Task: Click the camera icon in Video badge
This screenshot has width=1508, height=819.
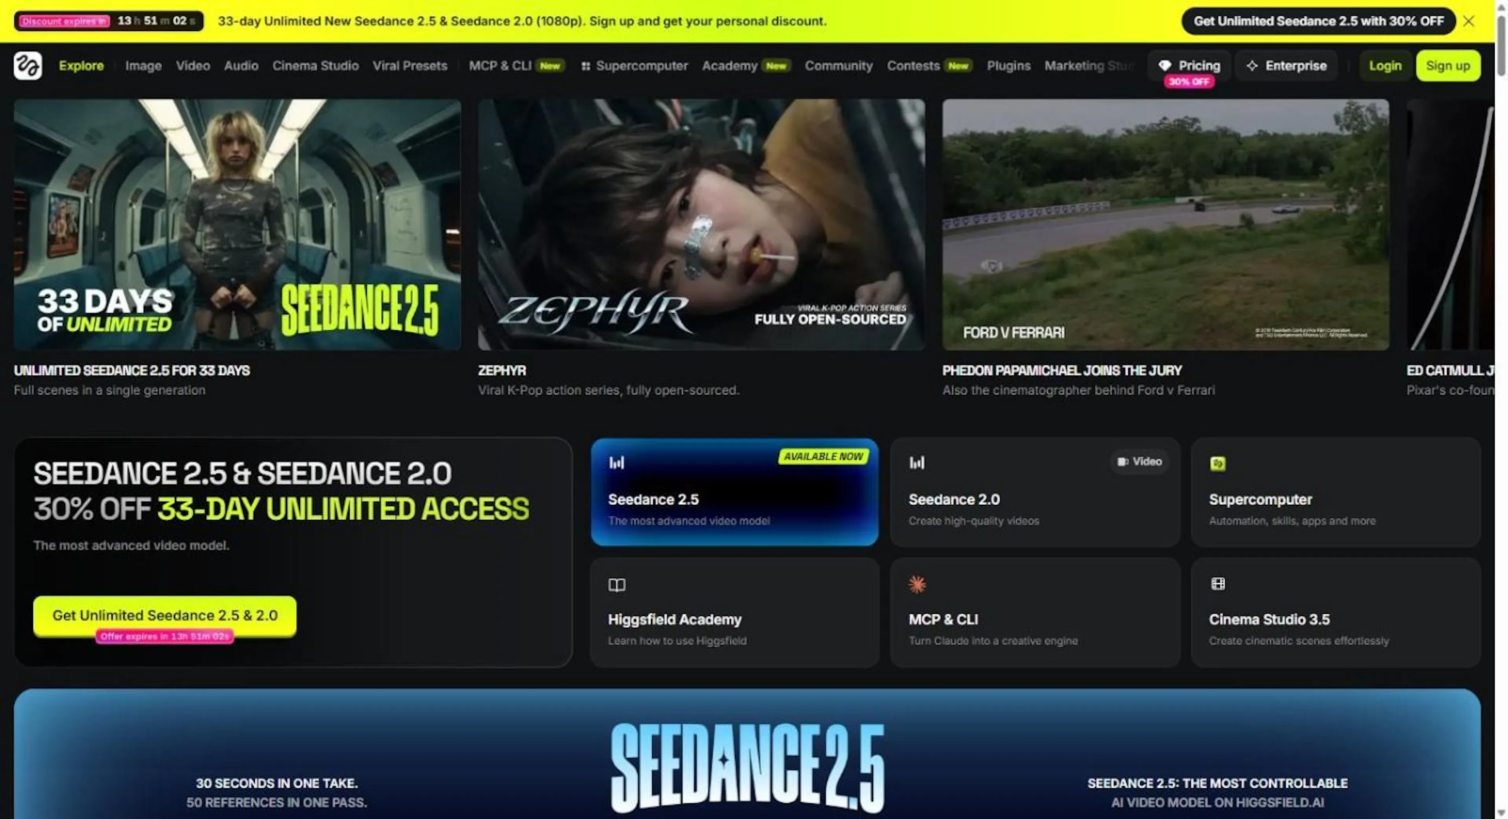Action: (1122, 462)
